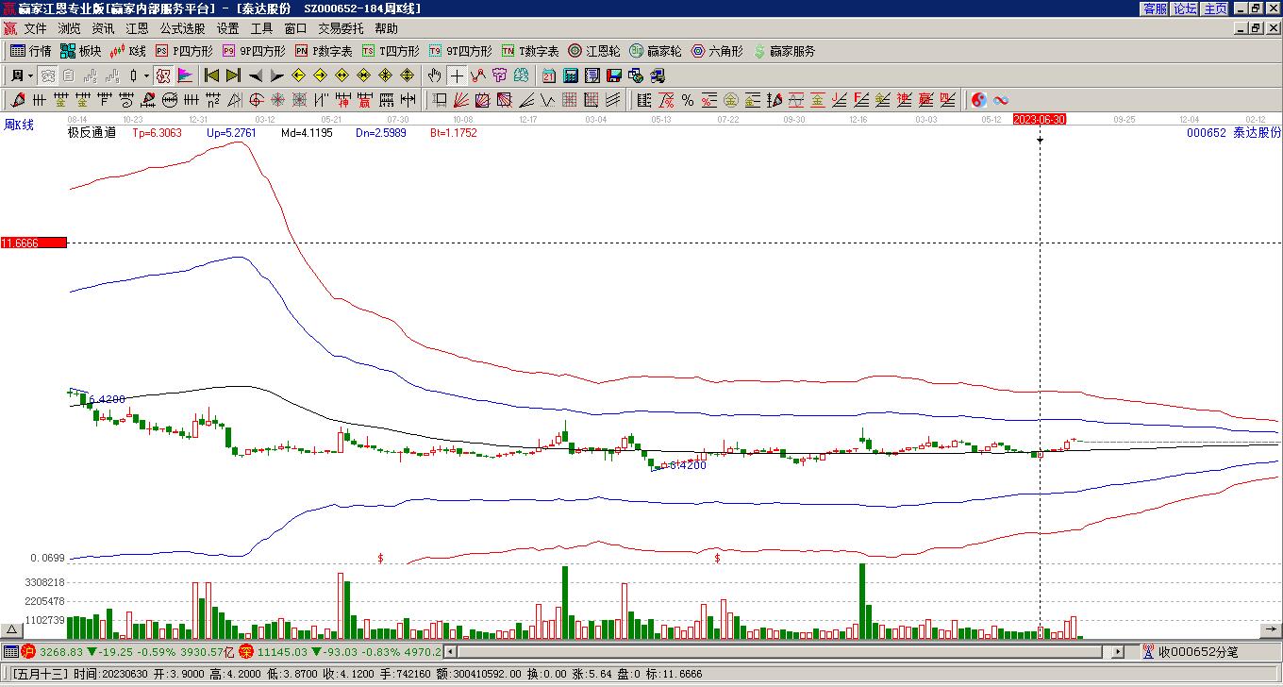Click the 论坛 forum link button
The image size is (1283, 687).
[x=1185, y=8]
